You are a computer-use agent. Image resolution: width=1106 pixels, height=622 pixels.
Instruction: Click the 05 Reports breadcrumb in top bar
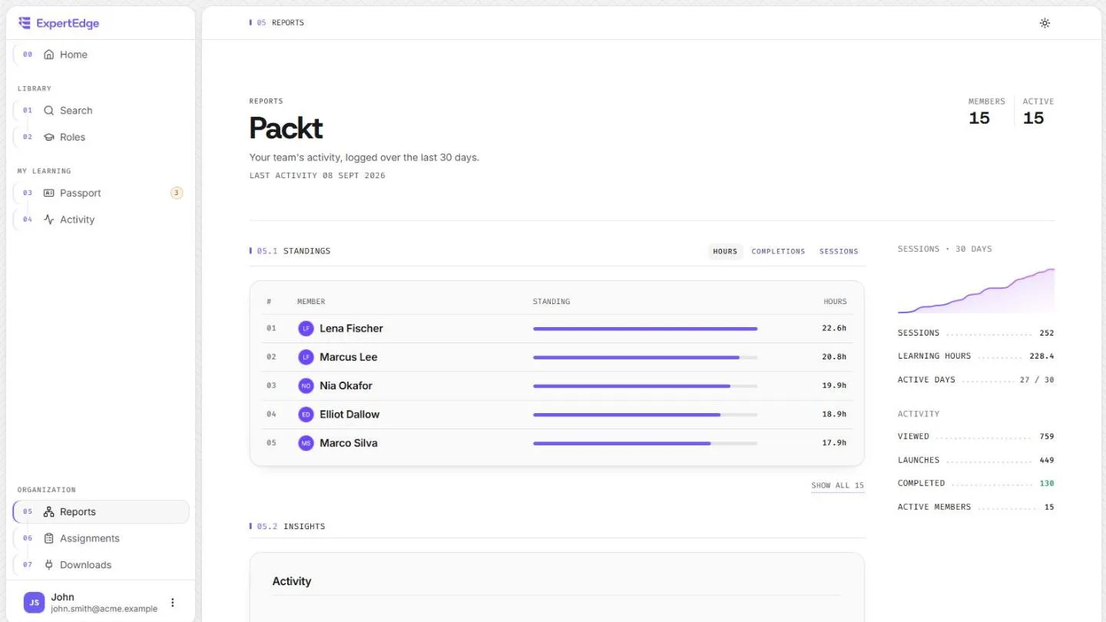(x=276, y=23)
